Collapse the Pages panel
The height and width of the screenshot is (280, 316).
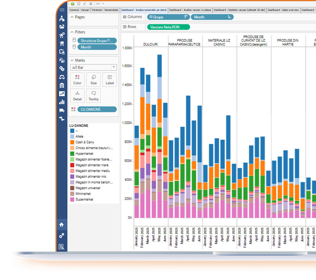(x=71, y=17)
